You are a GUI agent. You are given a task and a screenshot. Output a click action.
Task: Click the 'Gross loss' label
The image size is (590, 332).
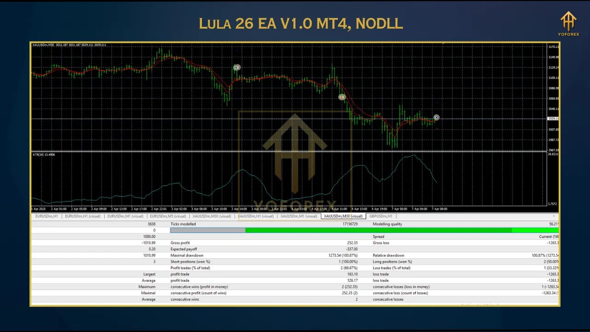tap(381, 243)
